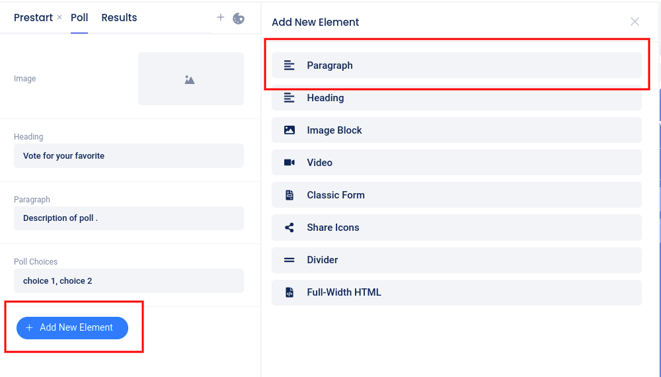Viewport: 661px width, 377px height.
Task: Click the Image Block picture icon
Action: [289, 130]
